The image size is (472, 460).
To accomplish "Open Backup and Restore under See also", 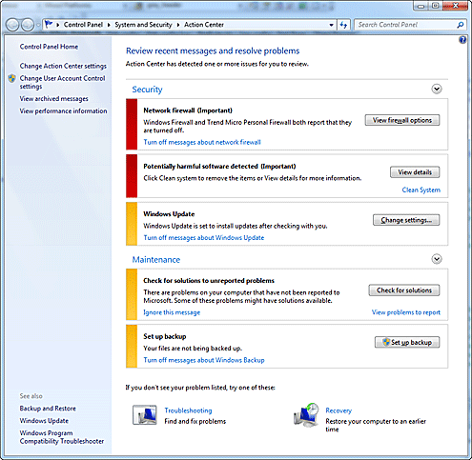I will pyautogui.click(x=48, y=409).
